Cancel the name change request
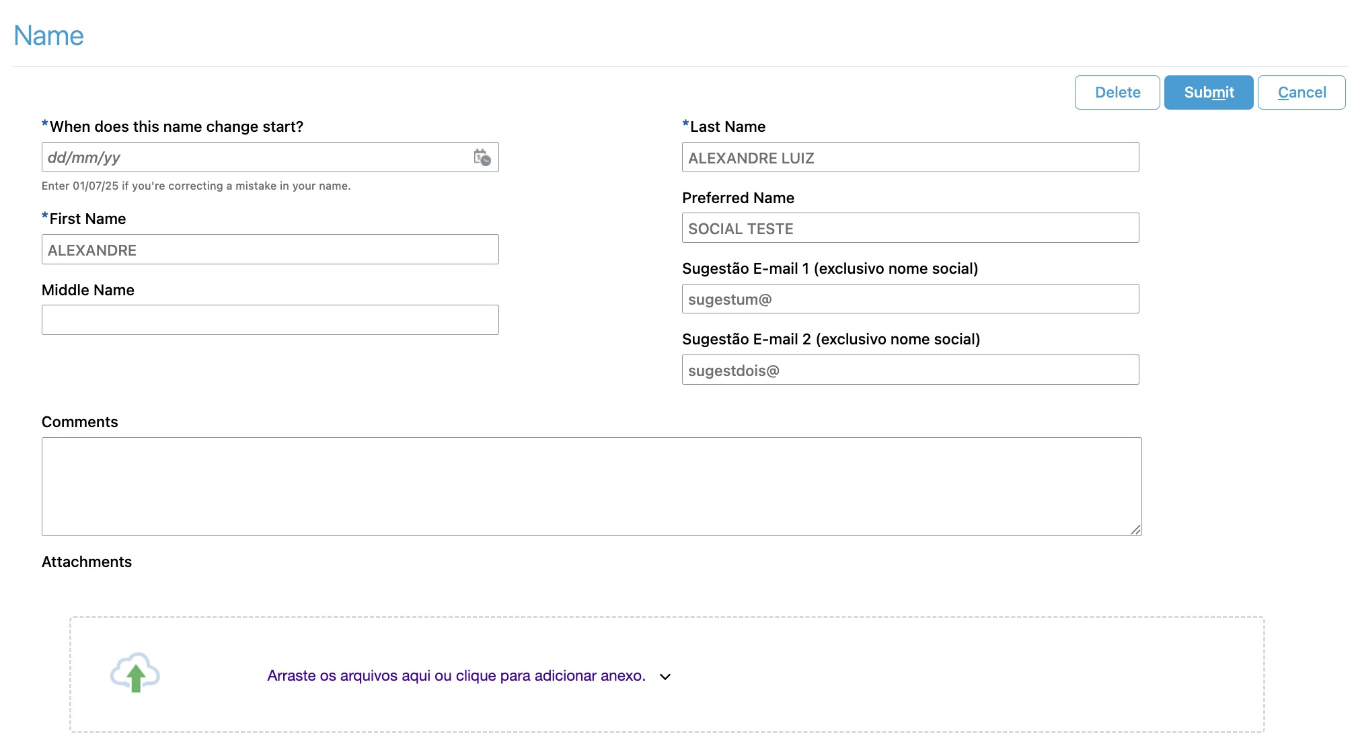Image resolution: width=1356 pixels, height=752 pixels. pyautogui.click(x=1301, y=92)
